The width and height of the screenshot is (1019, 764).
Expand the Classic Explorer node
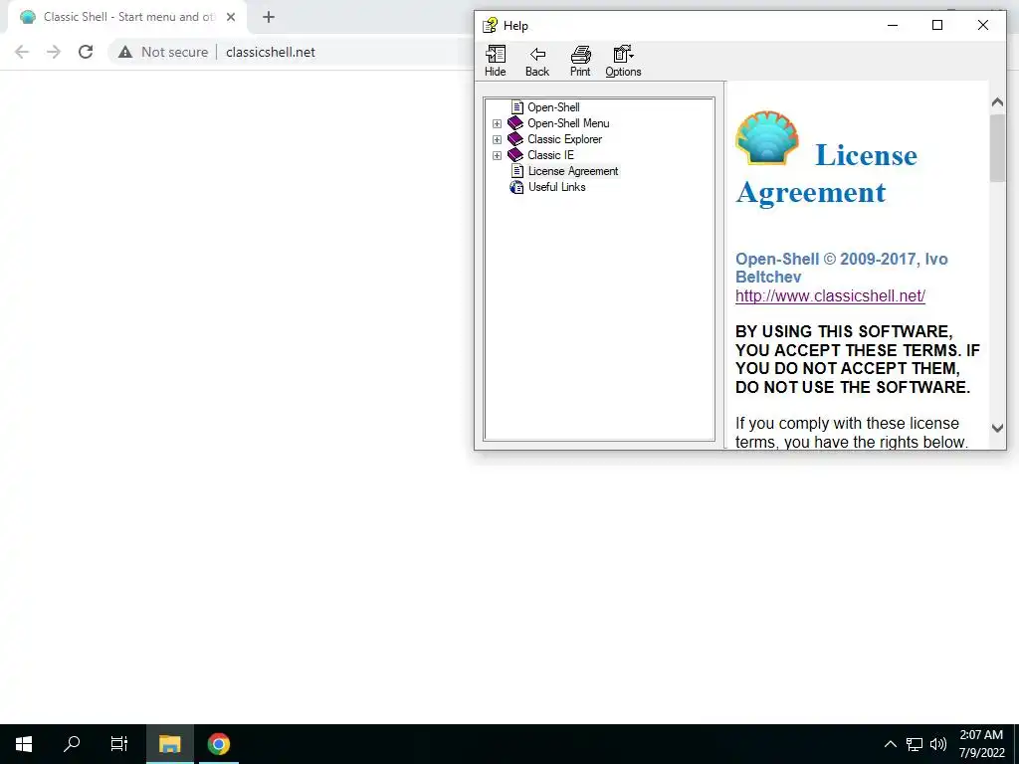click(498, 139)
